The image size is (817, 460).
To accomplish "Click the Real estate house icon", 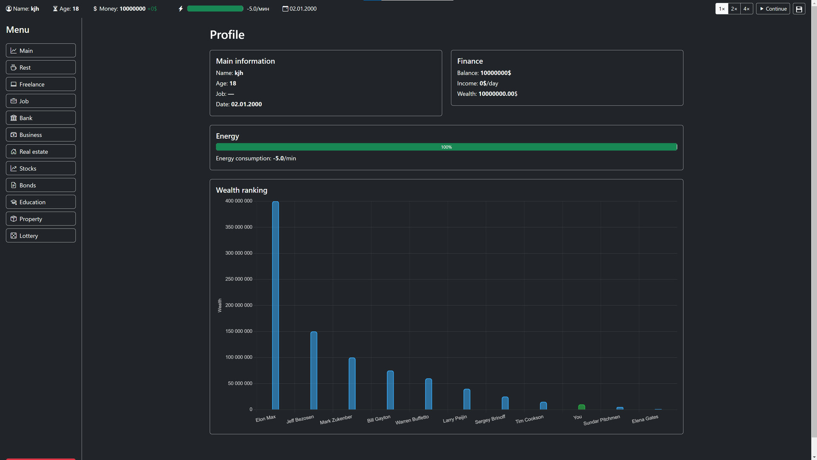I will (x=14, y=152).
